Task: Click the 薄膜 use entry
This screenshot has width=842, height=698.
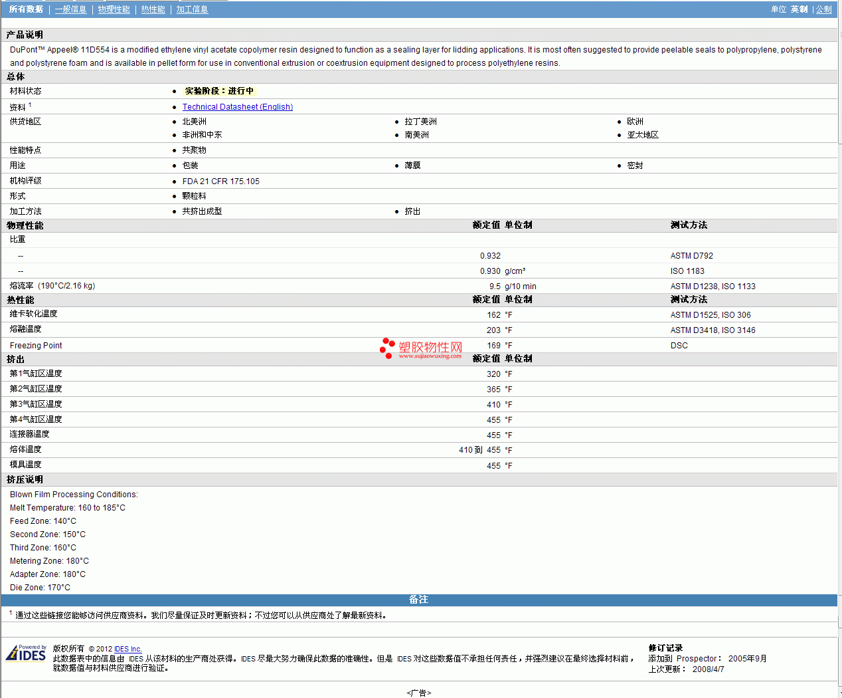Action: click(413, 166)
